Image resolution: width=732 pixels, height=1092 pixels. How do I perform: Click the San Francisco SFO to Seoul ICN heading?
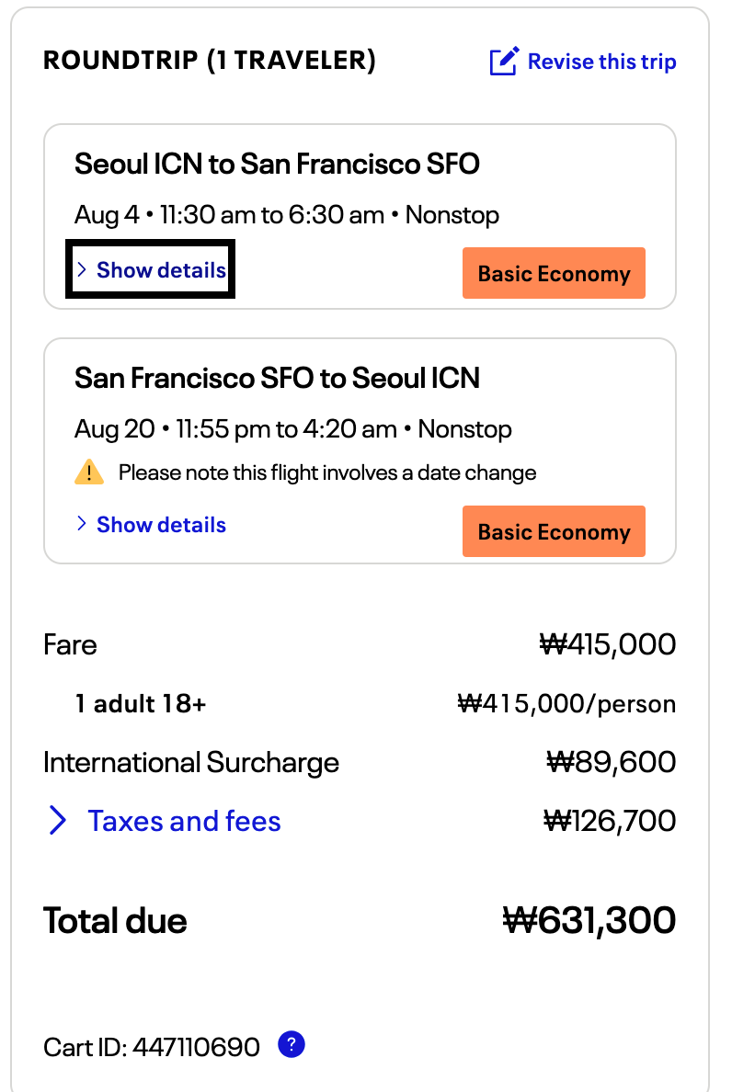277,378
